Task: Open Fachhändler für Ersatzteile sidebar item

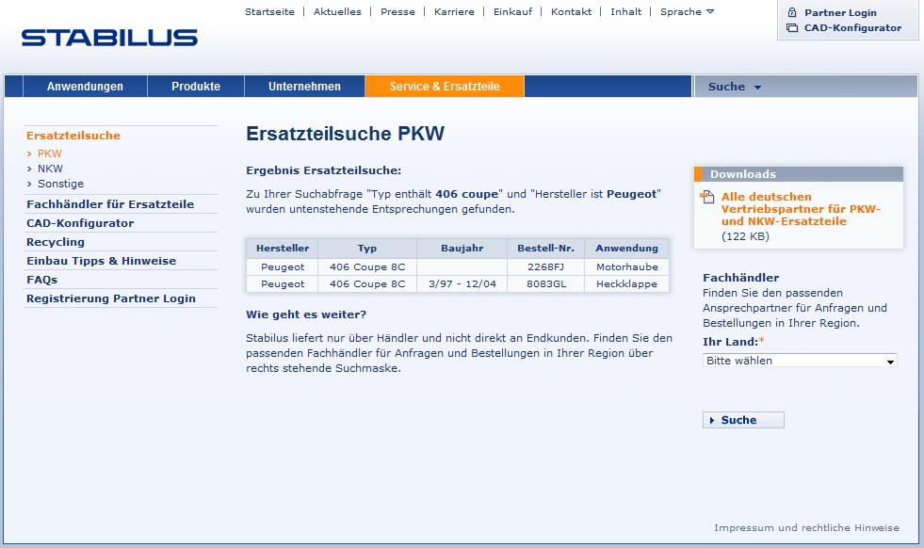Action: click(x=110, y=204)
